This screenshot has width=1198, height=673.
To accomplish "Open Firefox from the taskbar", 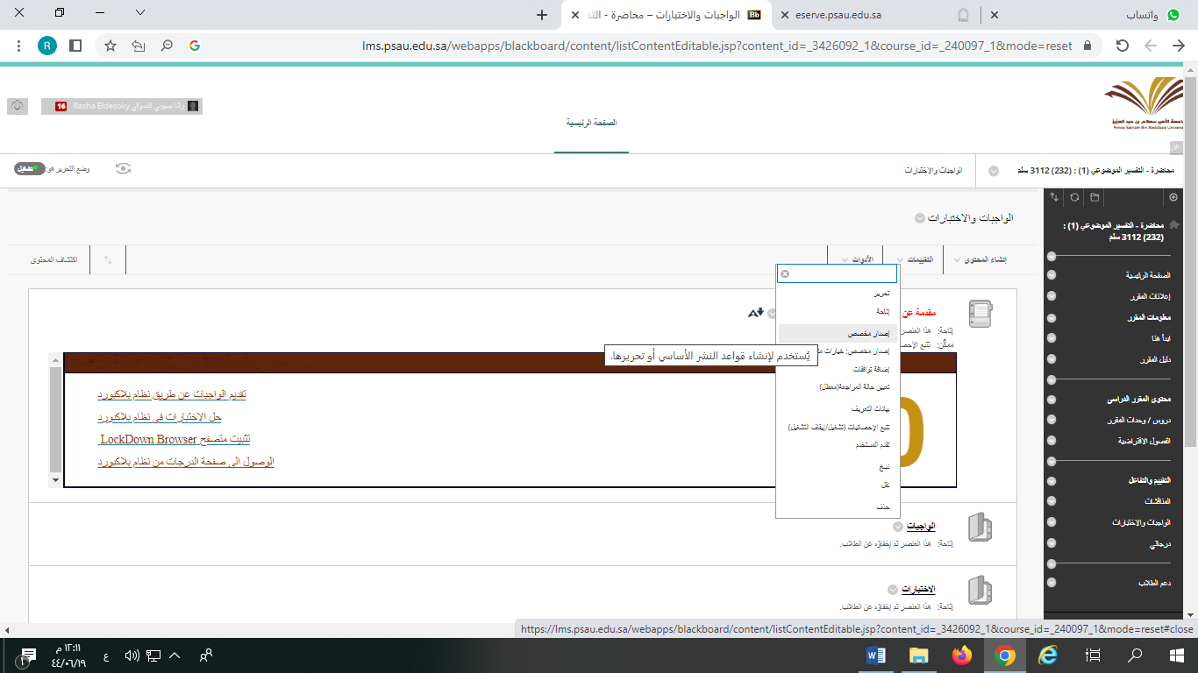I will (962, 655).
